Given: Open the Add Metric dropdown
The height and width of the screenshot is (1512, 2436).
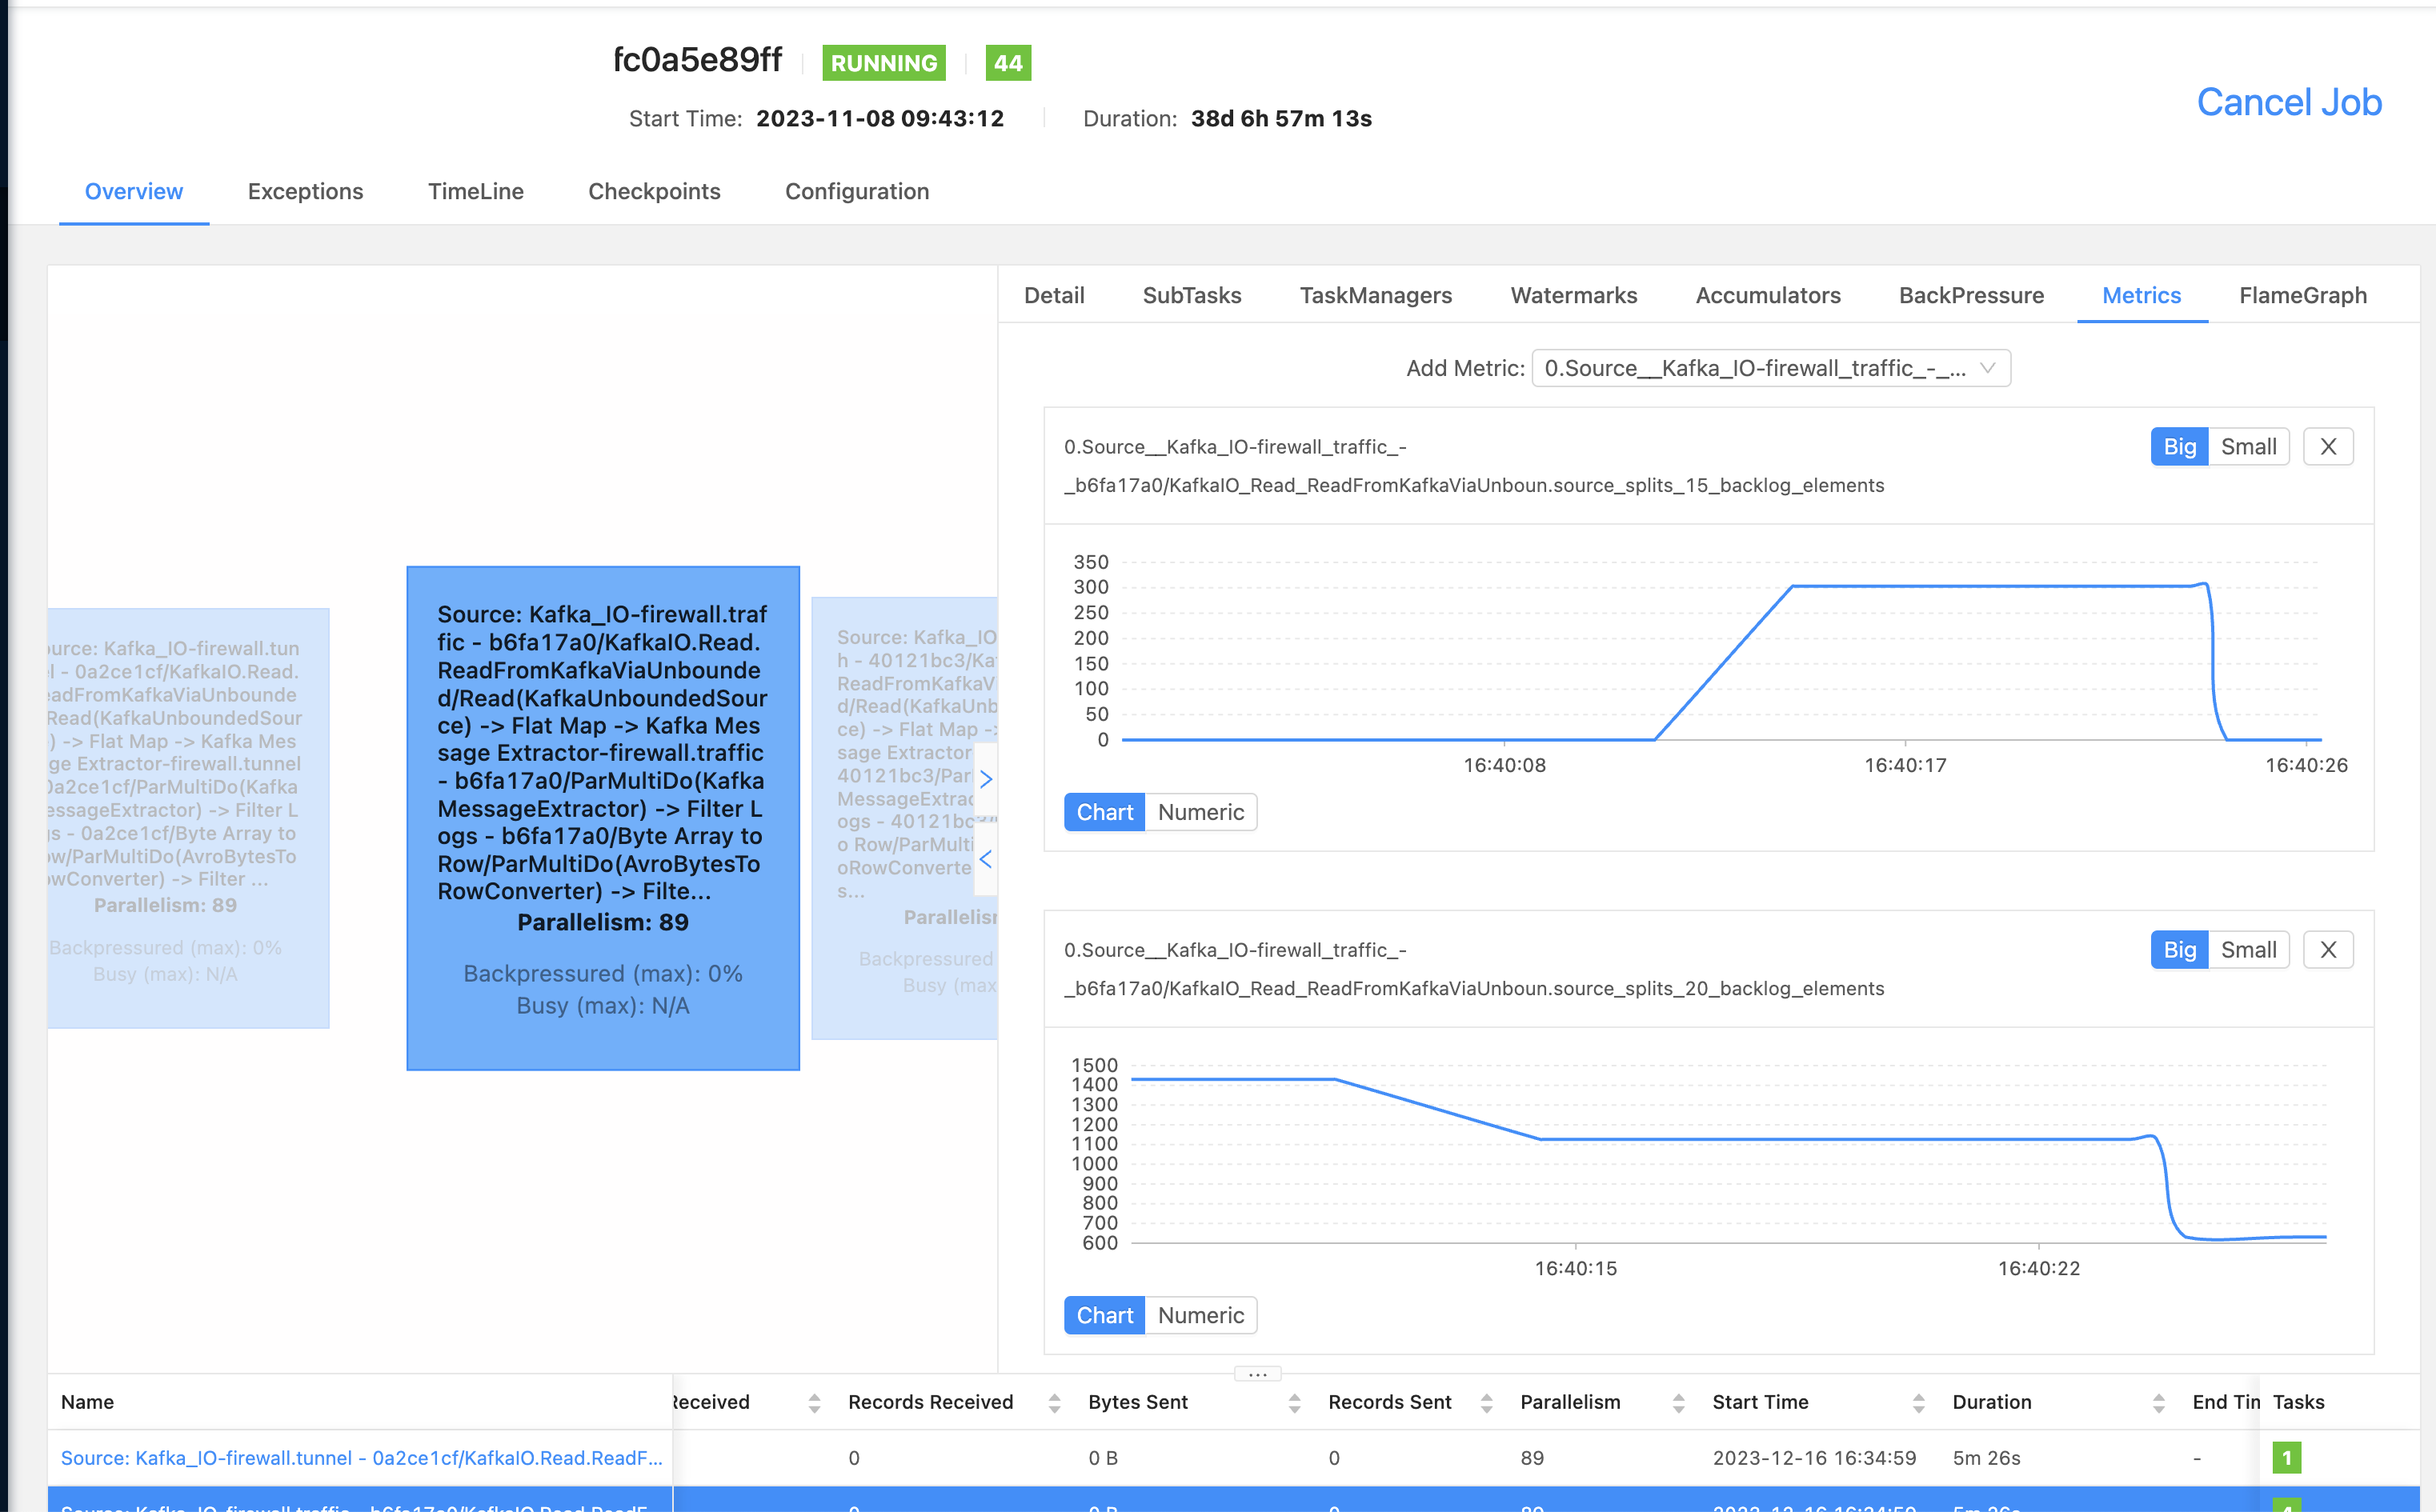Looking at the screenshot, I should (1771, 368).
